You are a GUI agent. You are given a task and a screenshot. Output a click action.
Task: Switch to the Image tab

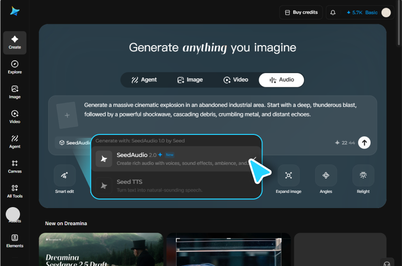click(x=190, y=80)
